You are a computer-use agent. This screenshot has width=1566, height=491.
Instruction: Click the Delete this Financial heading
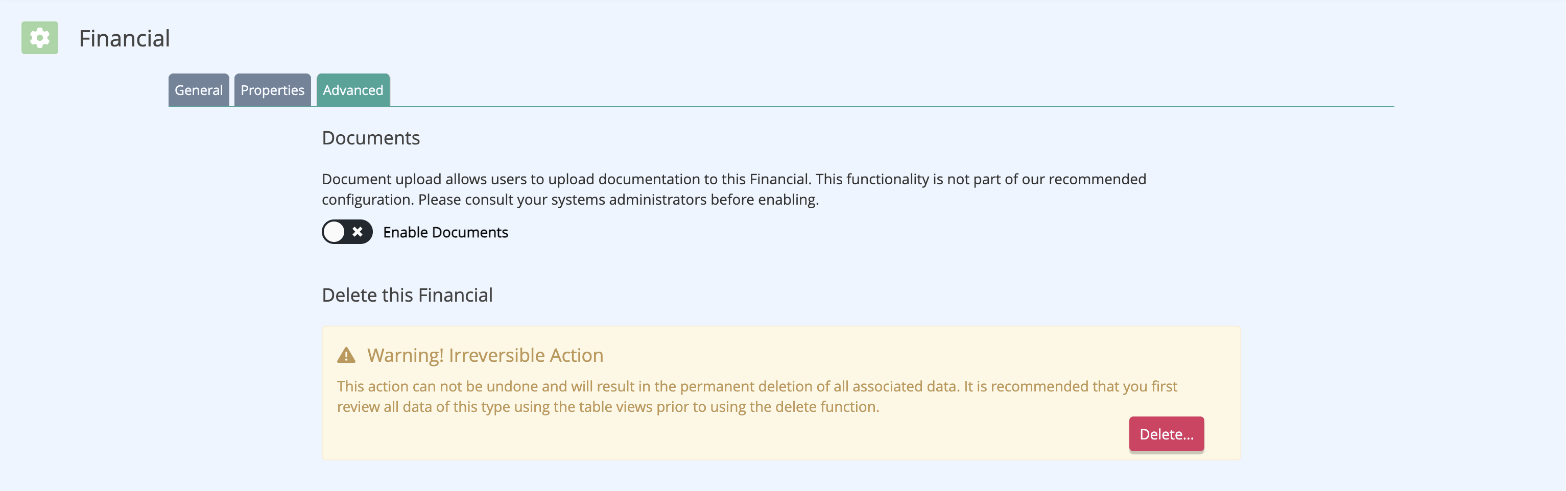pos(407,294)
